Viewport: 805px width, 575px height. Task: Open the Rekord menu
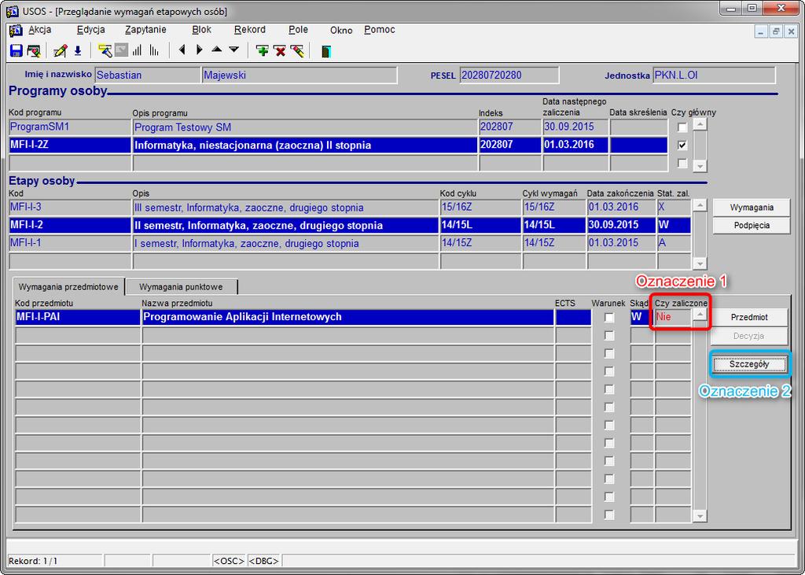coord(250,30)
